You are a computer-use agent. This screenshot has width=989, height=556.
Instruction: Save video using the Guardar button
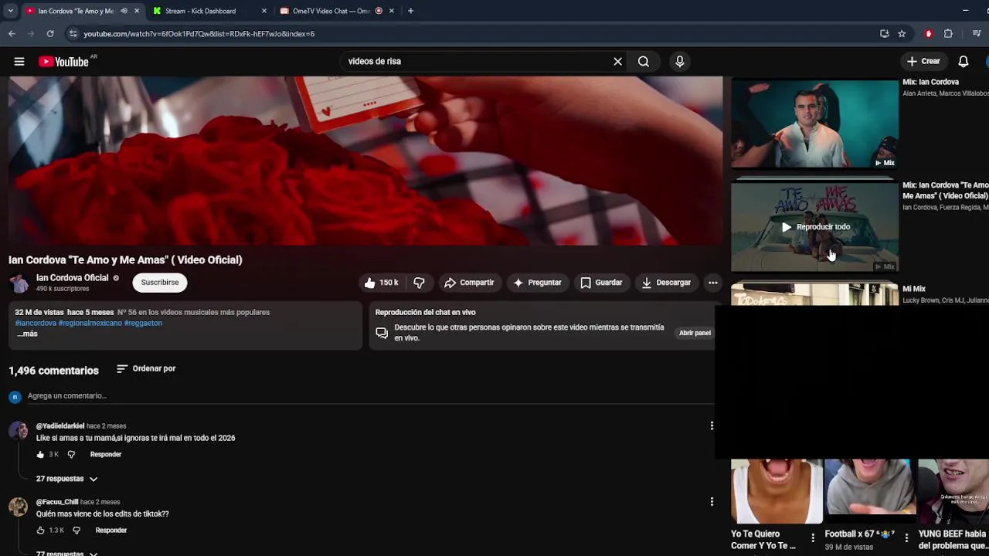(601, 283)
